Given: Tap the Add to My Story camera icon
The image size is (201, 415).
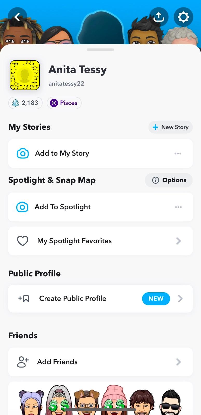Looking at the screenshot, I should [23, 153].
